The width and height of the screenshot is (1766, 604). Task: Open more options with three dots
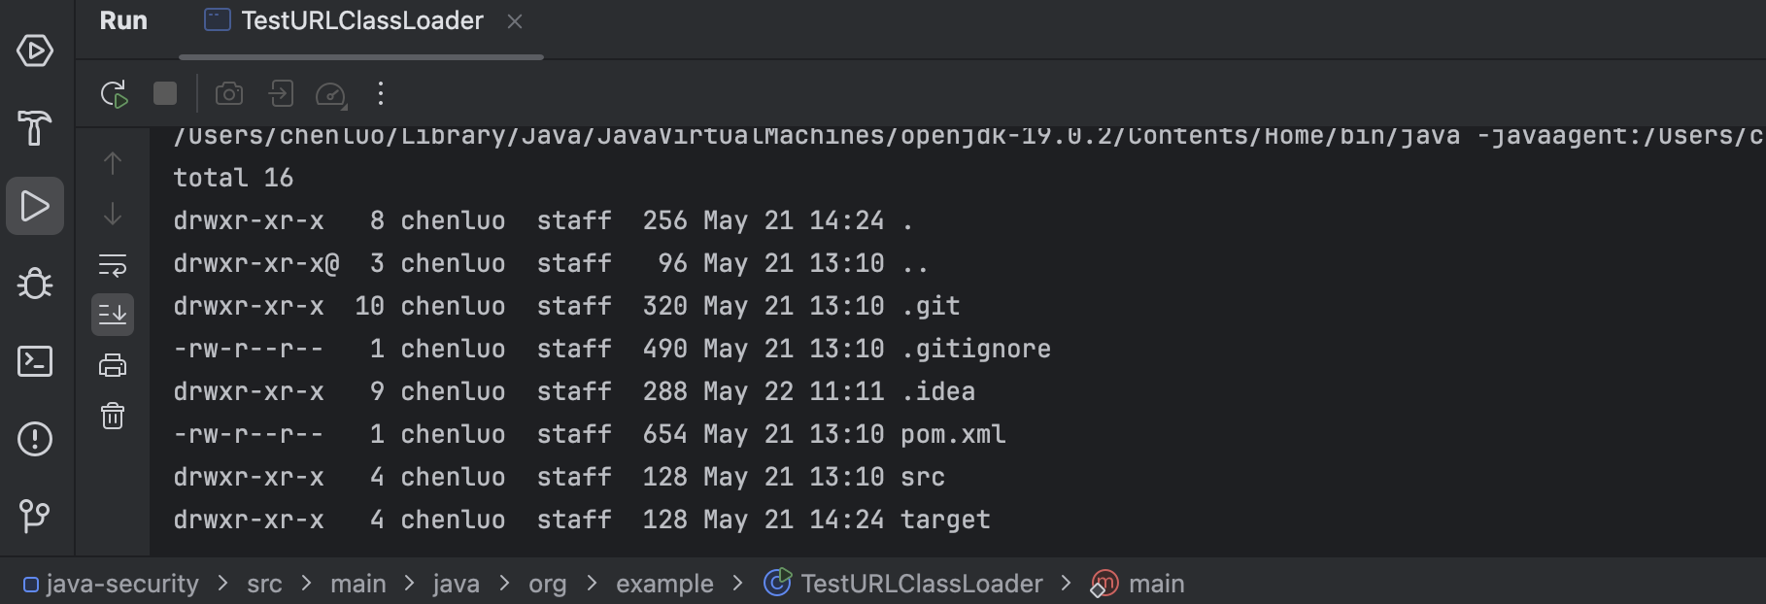[x=381, y=93]
